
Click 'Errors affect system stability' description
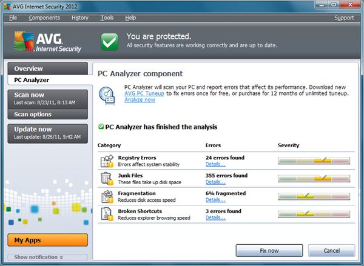[x=149, y=164]
